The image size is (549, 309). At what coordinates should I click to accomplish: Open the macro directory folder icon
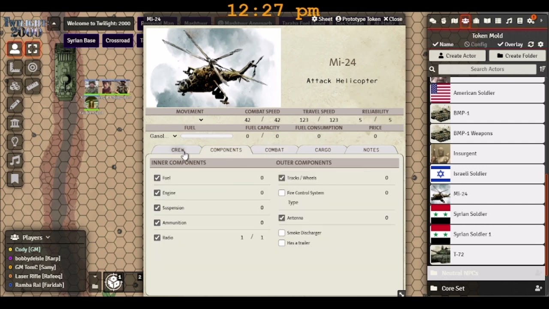click(95, 286)
